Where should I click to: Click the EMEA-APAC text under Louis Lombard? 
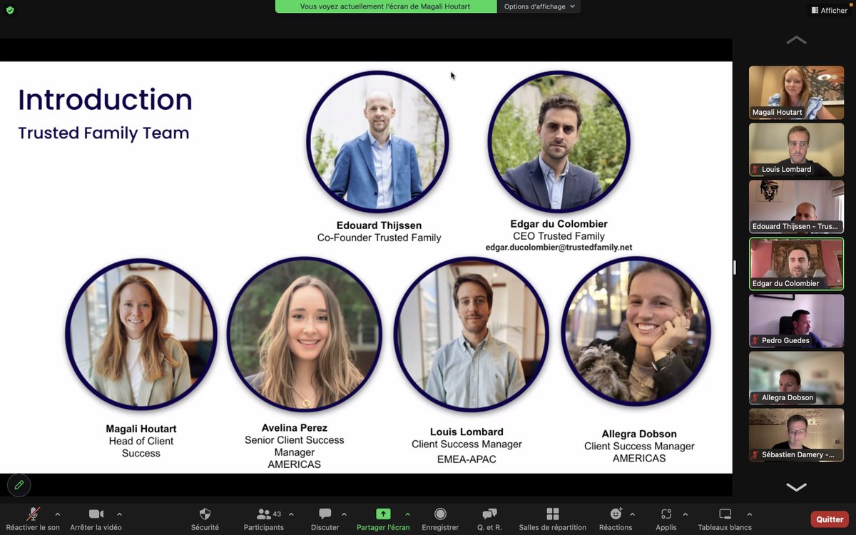pos(467,459)
